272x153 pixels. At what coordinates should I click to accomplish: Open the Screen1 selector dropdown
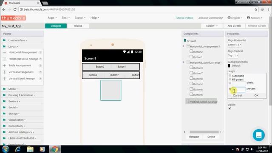[x=212, y=26]
